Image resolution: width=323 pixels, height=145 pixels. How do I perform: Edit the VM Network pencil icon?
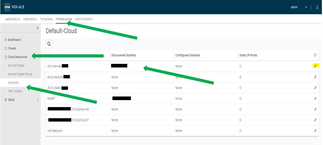click(x=315, y=131)
